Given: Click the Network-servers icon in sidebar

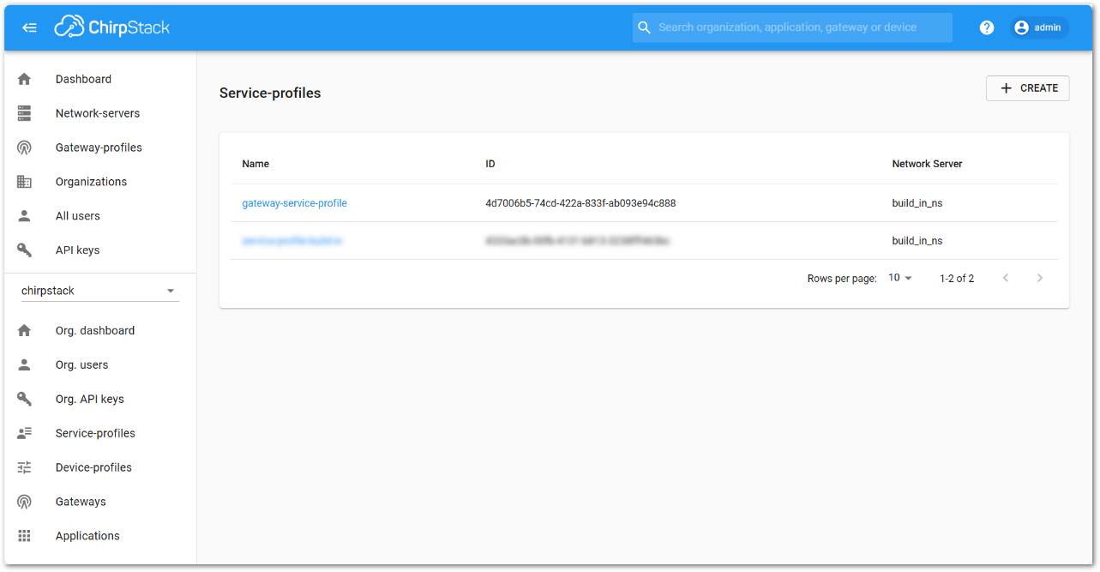Looking at the screenshot, I should pyautogui.click(x=24, y=113).
